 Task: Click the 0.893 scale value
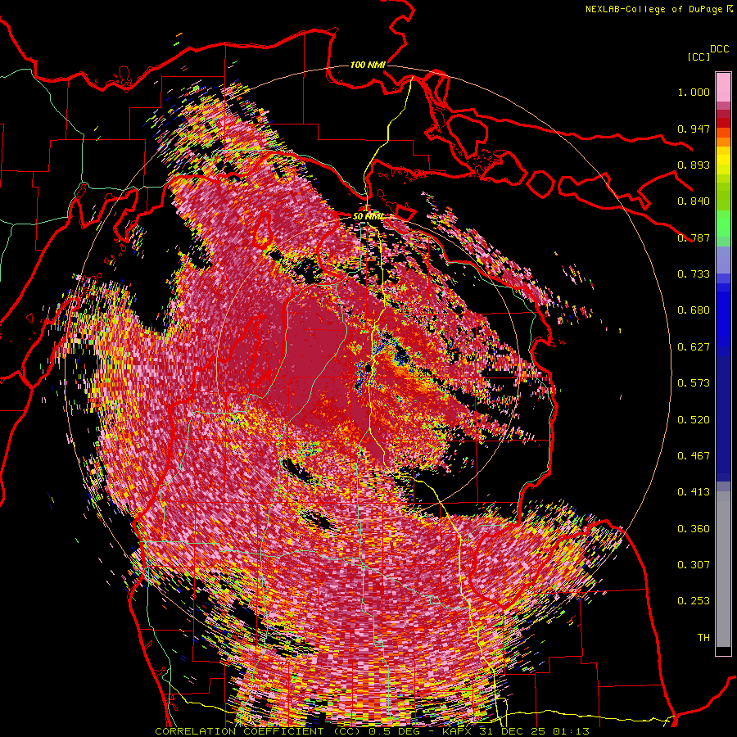(x=694, y=165)
